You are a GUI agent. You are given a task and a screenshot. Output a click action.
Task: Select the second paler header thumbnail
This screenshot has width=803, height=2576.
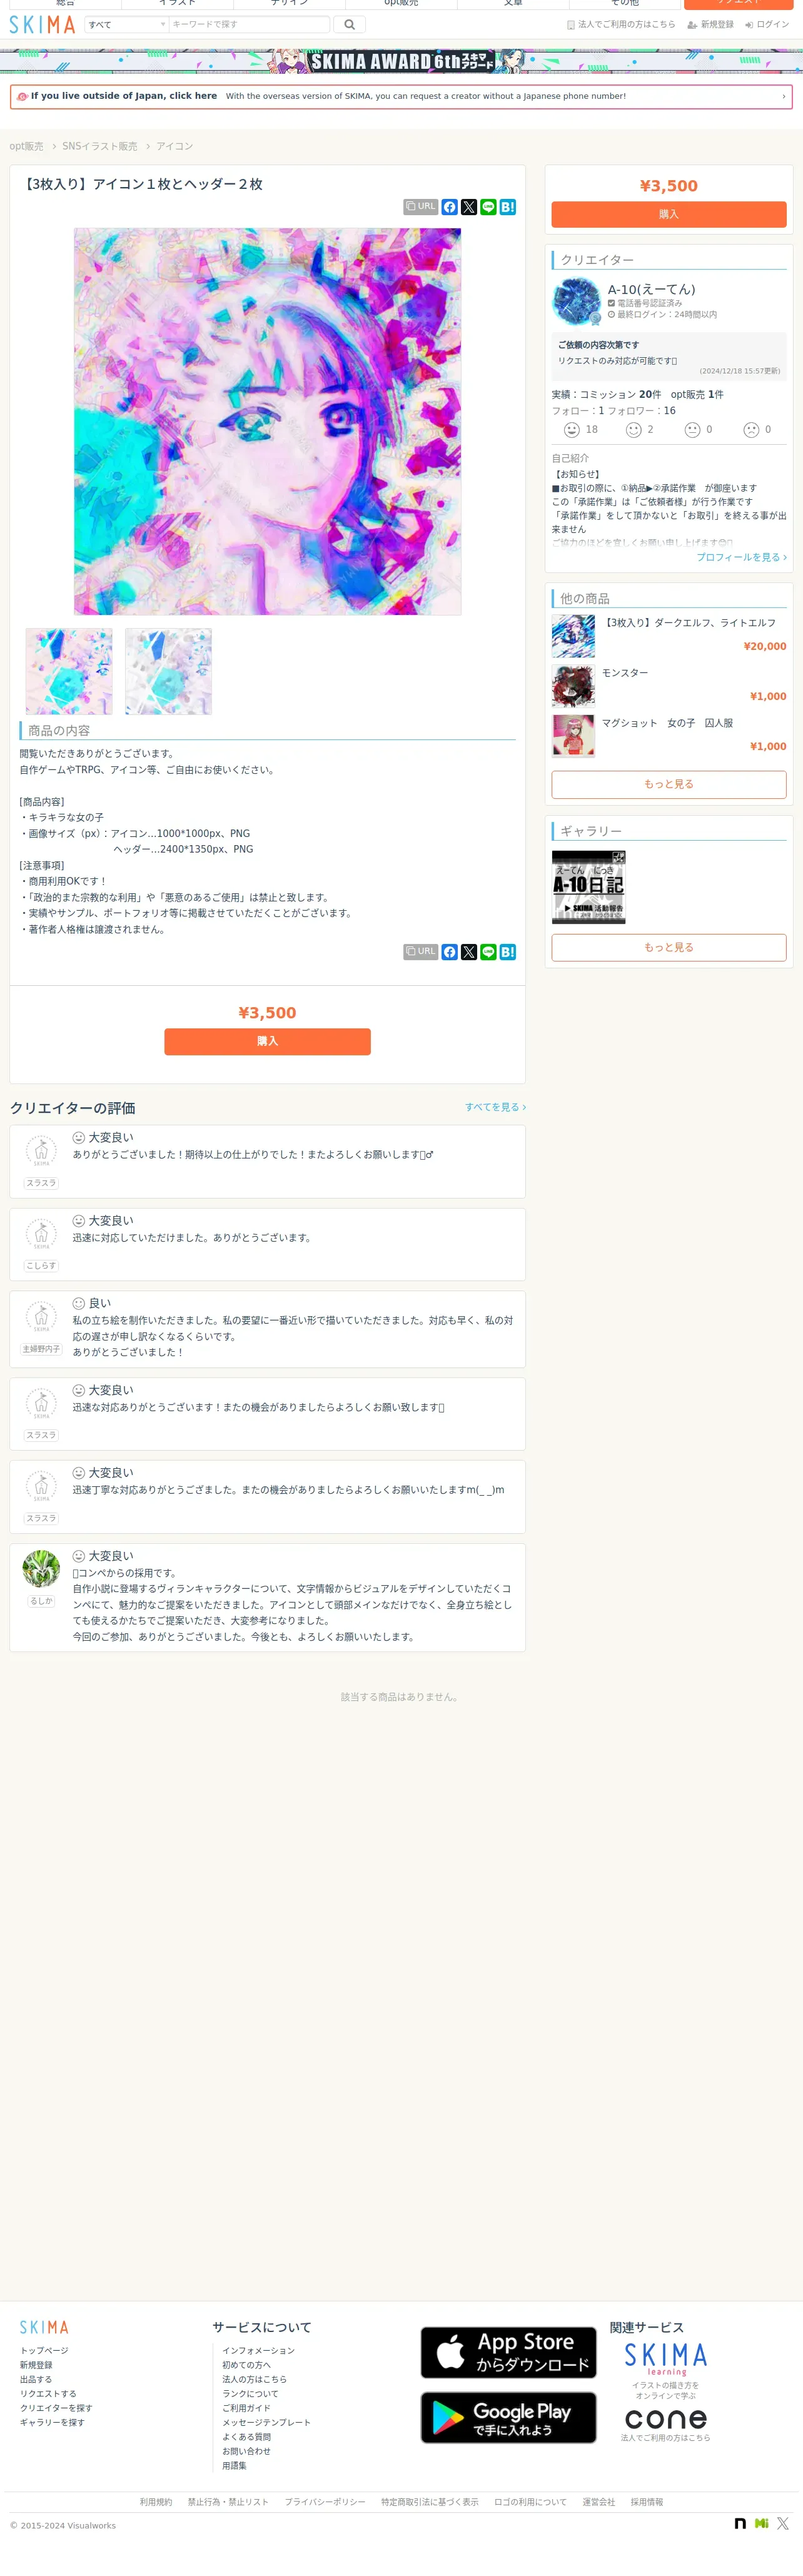[x=168, y=671]
